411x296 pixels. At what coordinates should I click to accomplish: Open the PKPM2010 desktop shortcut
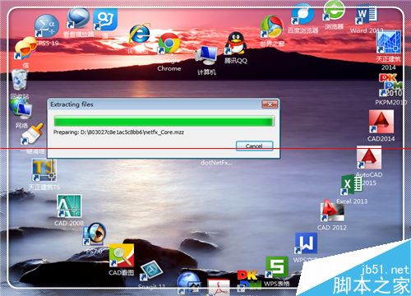tap(390, 85)
